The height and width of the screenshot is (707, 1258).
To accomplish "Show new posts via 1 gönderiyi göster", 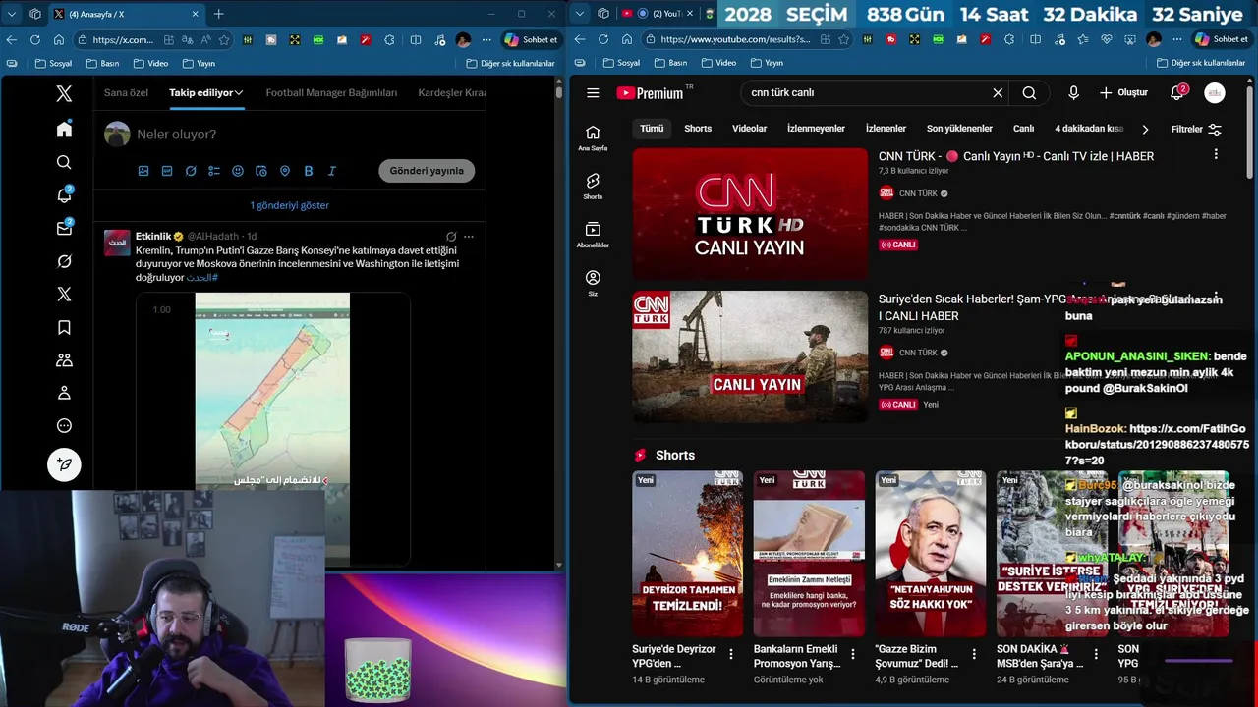I will point(289,205).
